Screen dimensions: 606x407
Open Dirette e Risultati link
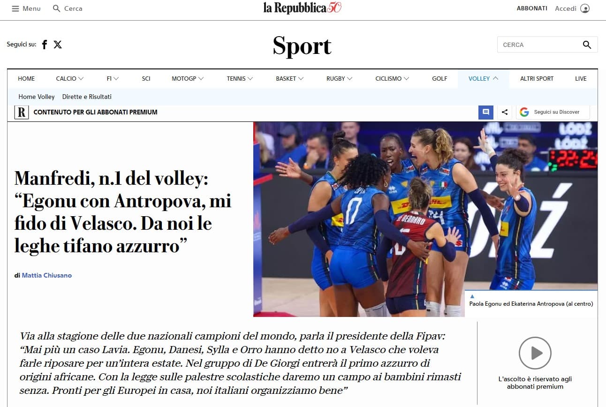[x=87, y=97]
